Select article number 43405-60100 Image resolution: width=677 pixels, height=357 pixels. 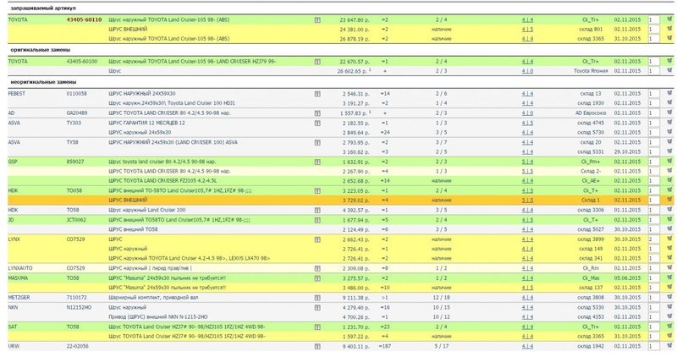click(82, 61)
